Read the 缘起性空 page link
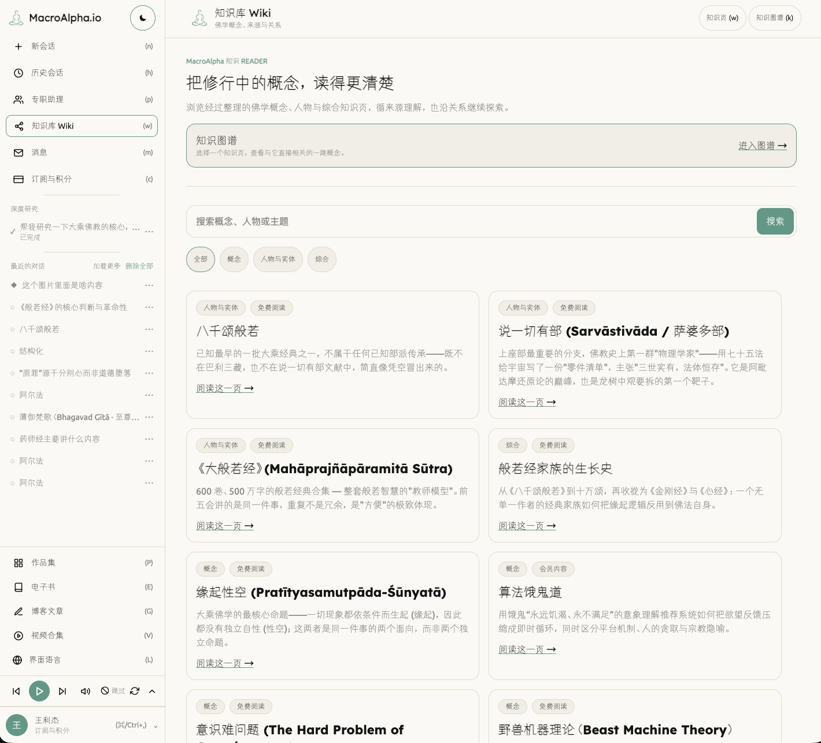 click(225, 663)
